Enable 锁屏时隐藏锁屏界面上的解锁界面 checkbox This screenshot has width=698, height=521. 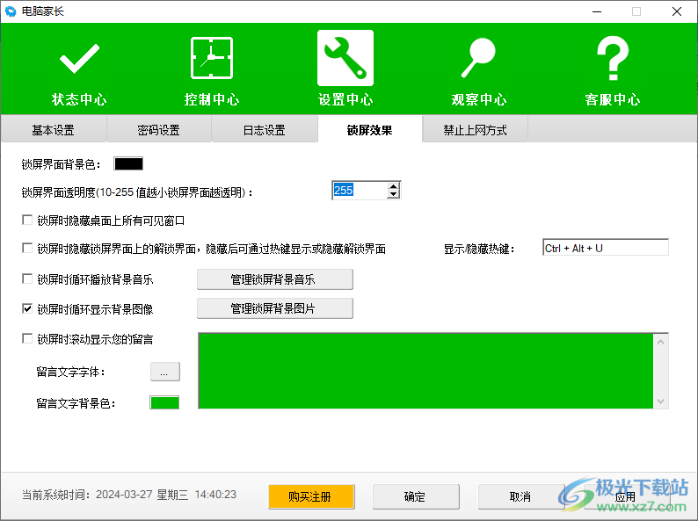27,249
